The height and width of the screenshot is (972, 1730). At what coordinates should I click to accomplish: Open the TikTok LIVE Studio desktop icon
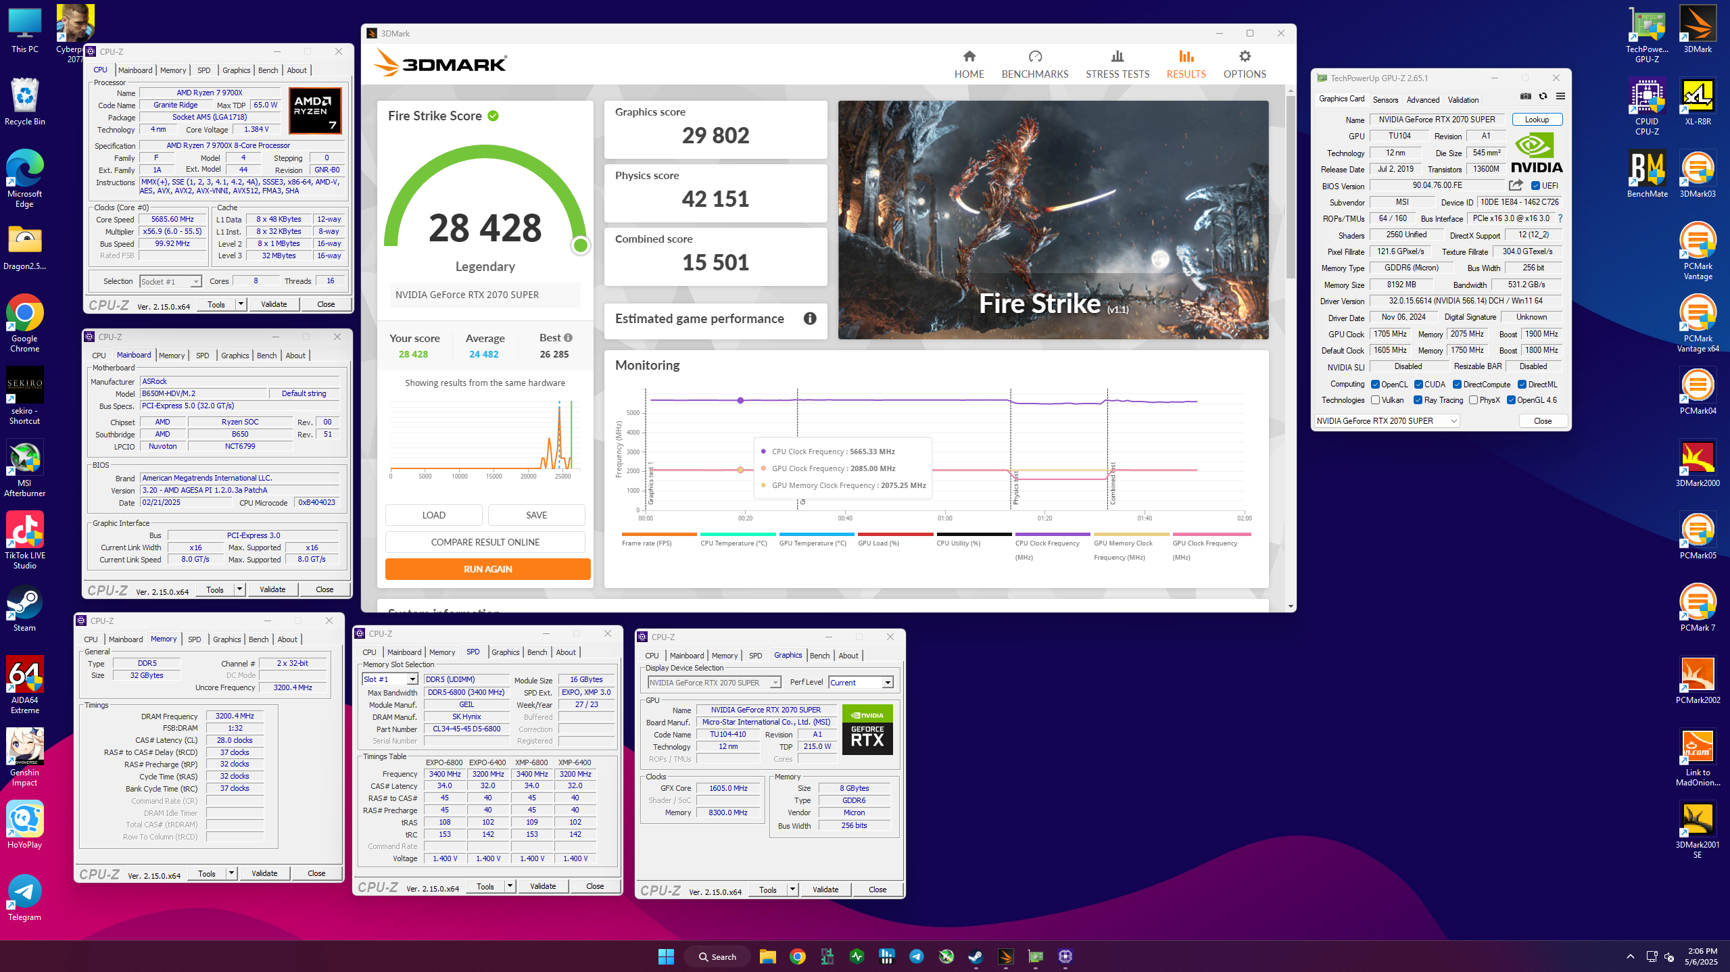pos(25,540)
